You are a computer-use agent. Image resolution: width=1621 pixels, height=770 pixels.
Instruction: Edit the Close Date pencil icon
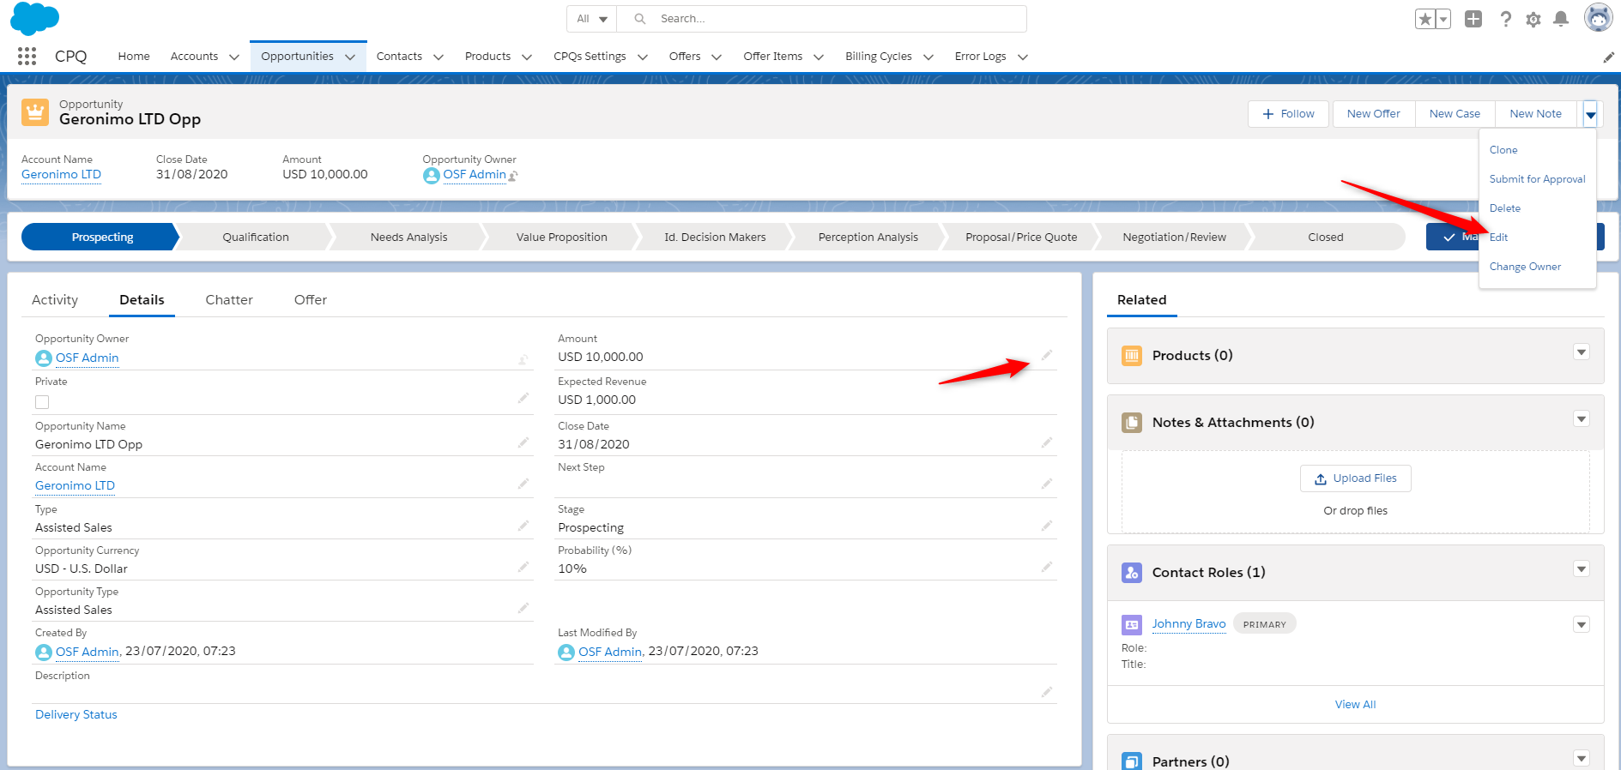pos(1047,442)
